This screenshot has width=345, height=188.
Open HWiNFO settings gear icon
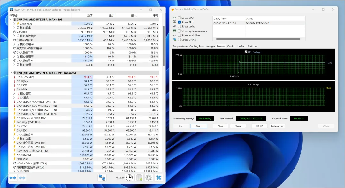coord(149,178)
